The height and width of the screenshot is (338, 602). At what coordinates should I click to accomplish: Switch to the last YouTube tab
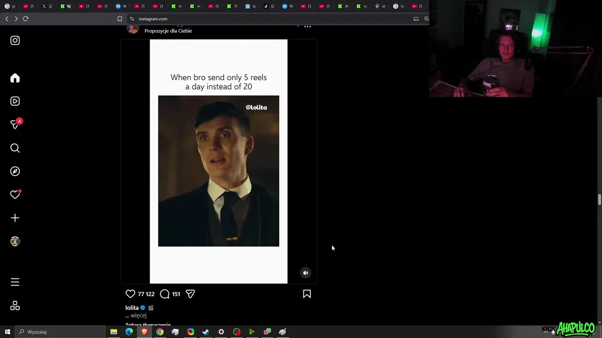point(417,6)
